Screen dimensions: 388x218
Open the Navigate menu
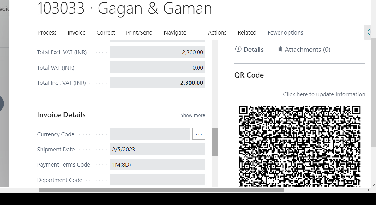tap(175, 32)
